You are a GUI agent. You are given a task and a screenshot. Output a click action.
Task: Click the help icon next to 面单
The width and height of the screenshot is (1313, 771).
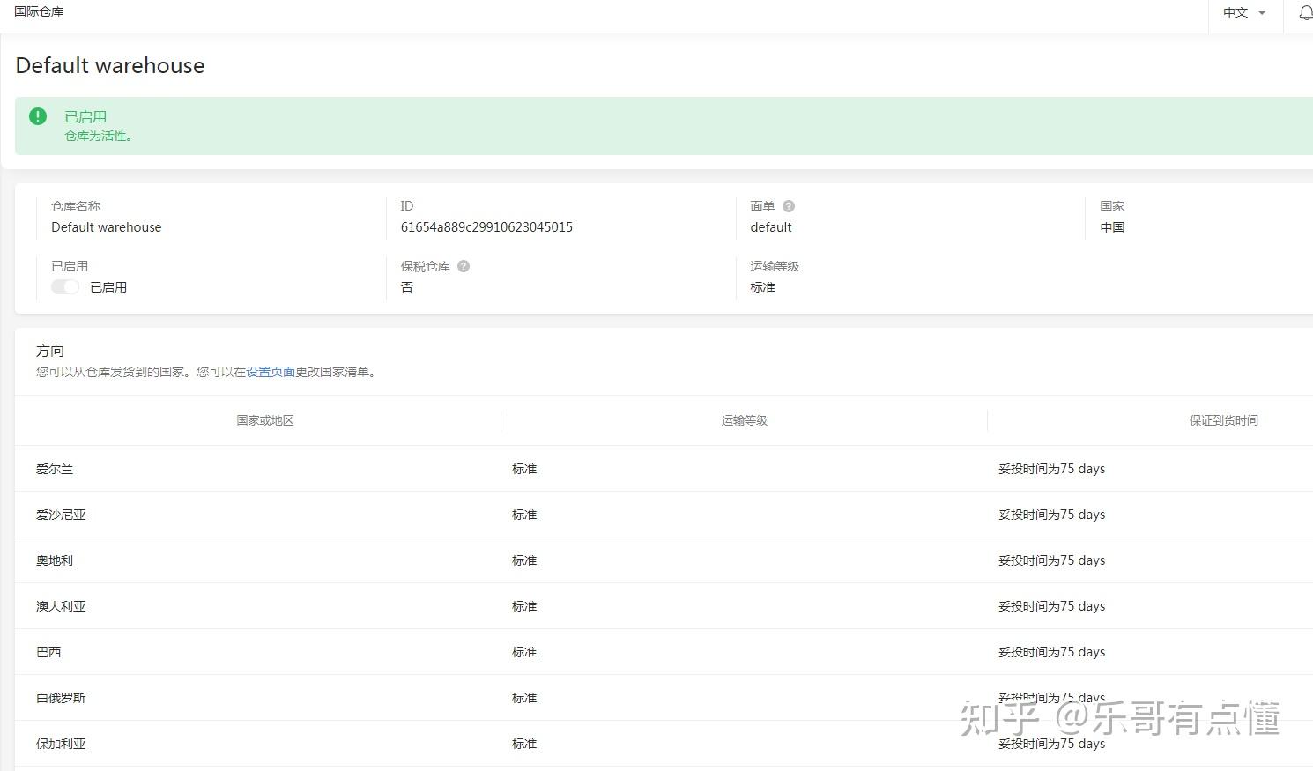tap(789, 205)
